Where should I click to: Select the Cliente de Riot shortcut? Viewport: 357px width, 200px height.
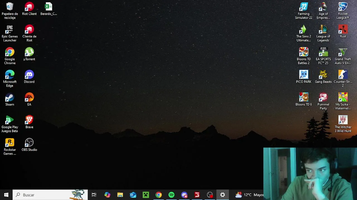[x=29, y=34]
